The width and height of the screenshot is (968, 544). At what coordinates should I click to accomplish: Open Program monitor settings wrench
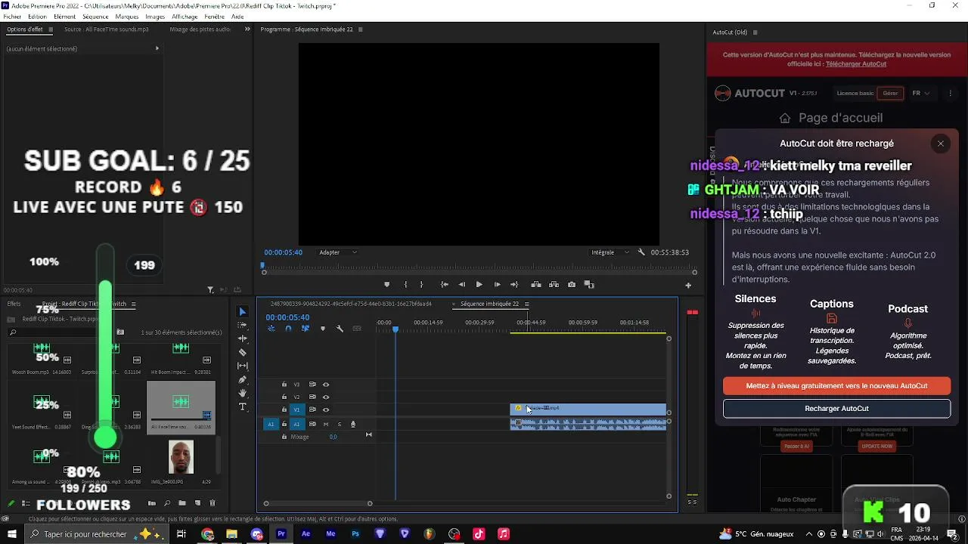coord(641,252)
